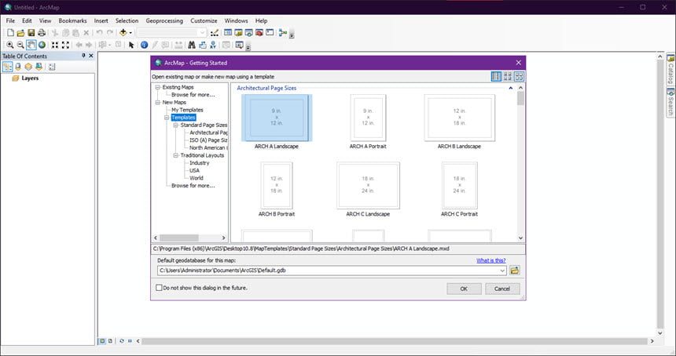676x356 pixels.
Task: Open the Add Data dropdown arrow
Action: pos(130,33)
